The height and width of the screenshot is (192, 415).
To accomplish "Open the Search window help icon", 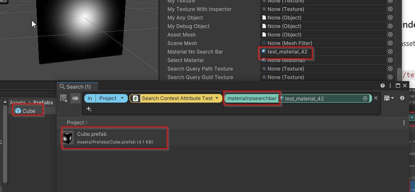I will (x=383, y=86).
